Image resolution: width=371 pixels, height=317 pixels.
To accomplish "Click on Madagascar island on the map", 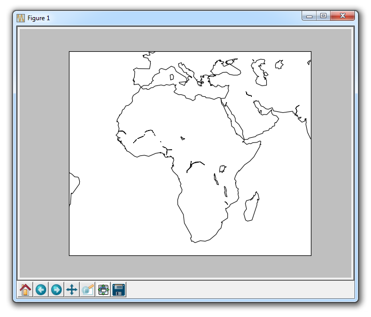I will [251, 207].
